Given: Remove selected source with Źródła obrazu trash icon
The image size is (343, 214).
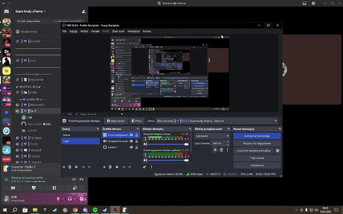Looking at the screenshot, I should (110, 167).
